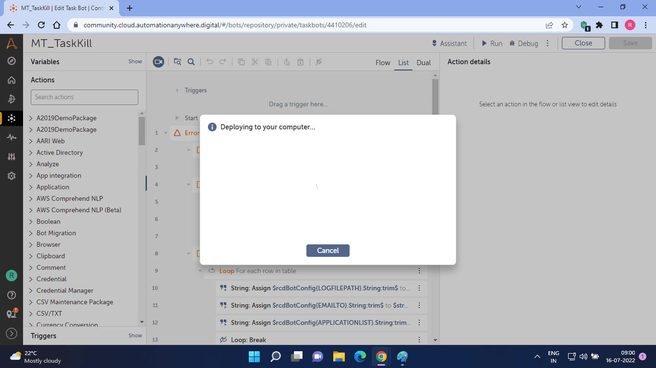656x368 pixels.
Task: Switch to the Dual view tab
Action: [x=424, y=63]
